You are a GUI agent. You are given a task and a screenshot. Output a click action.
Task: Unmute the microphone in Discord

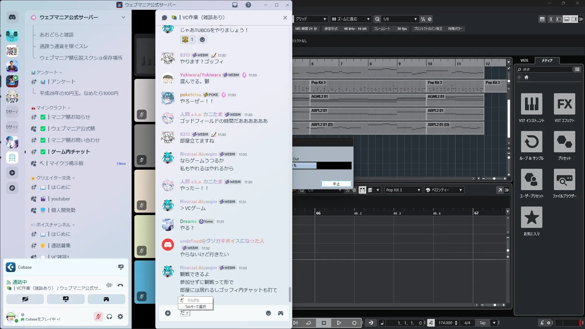pyautogui.click(x=98, y=317)
